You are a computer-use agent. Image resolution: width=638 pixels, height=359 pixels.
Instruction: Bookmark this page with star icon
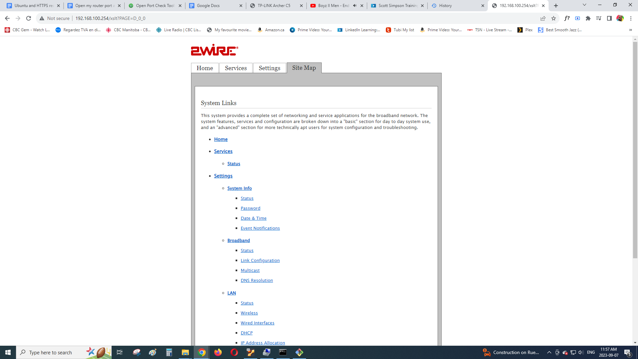[x=554, y=18]
